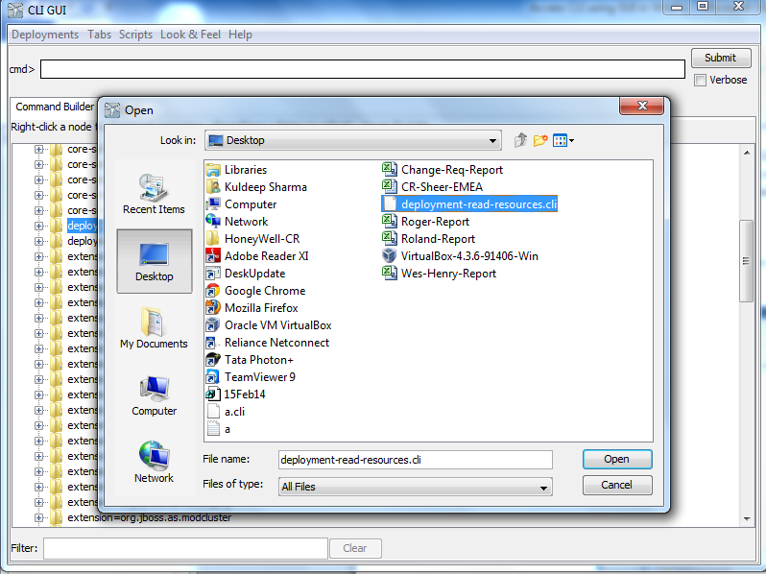Select the TeamViewer 9 shortcut

coord(251,377)
